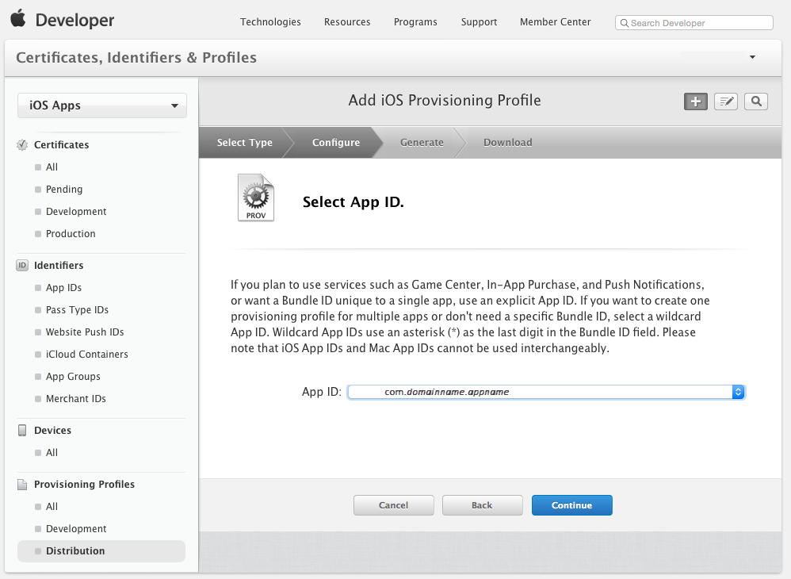Image resolution: width=791 pixels, height=579 pixels.
Task: Open the Member Center menu item
Action: click(x=555, y=22)
